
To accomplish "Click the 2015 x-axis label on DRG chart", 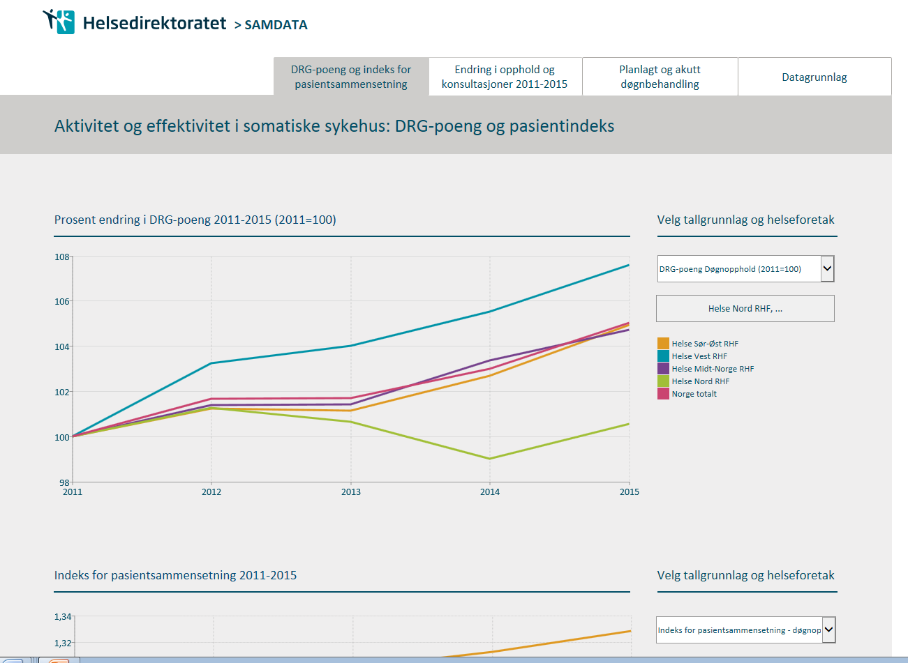I will [x=630, y=491].
